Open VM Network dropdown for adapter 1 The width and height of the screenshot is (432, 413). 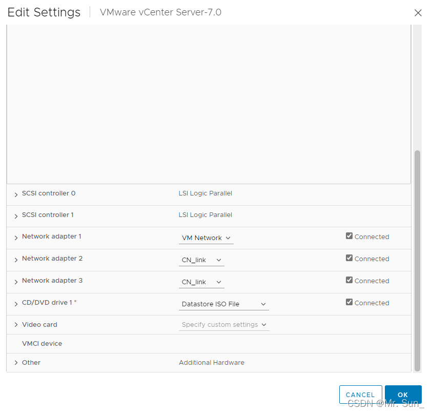[x=206, y=238]
